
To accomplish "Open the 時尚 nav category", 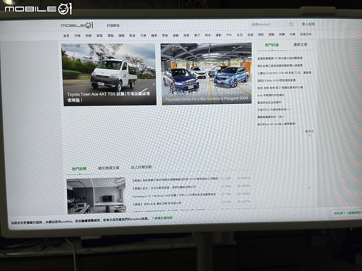I will [208, 35].
